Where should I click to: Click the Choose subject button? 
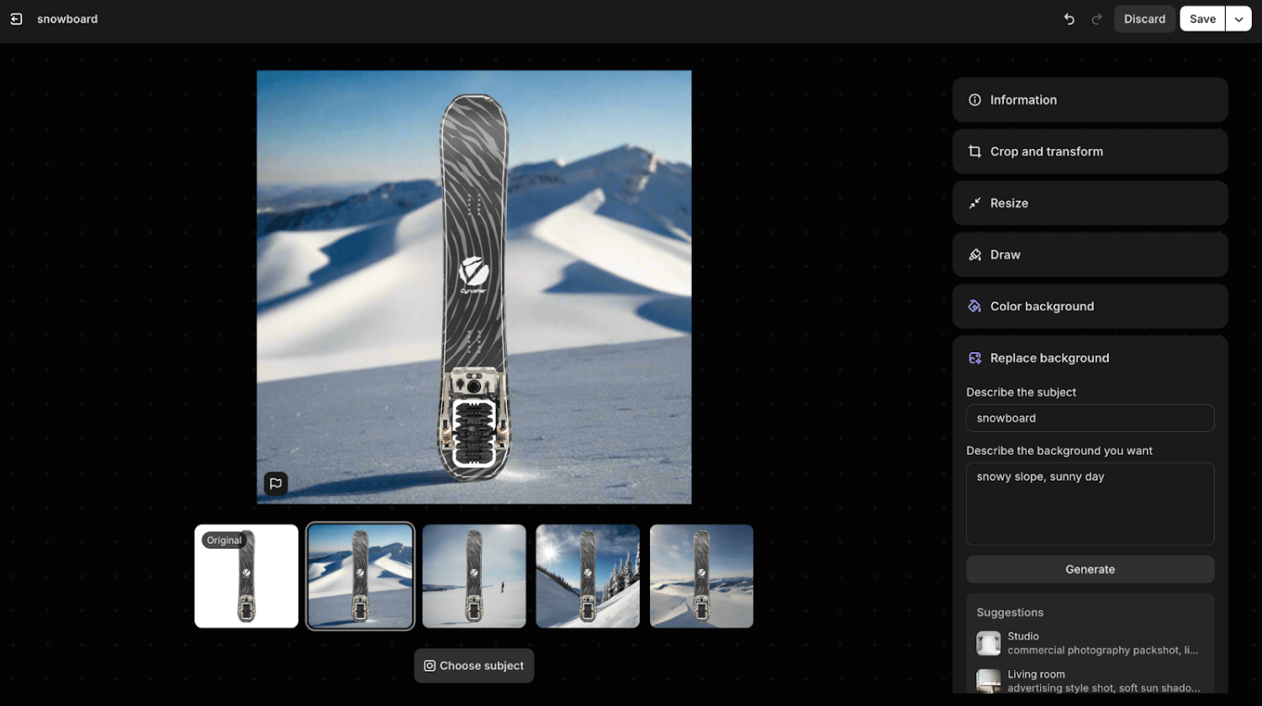coord(473,666)
